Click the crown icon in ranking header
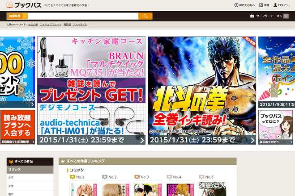The width and height of the screenshot is (295, 196). [x=63, y=161]
